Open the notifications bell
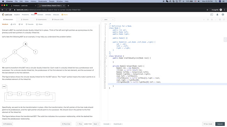 (217, 14)
